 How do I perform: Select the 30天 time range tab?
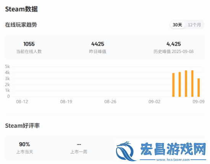click(177, 25)
